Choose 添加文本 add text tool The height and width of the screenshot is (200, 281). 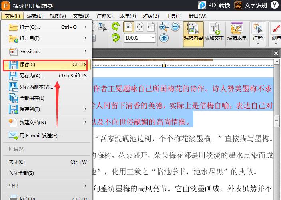[x=214, y=31]
